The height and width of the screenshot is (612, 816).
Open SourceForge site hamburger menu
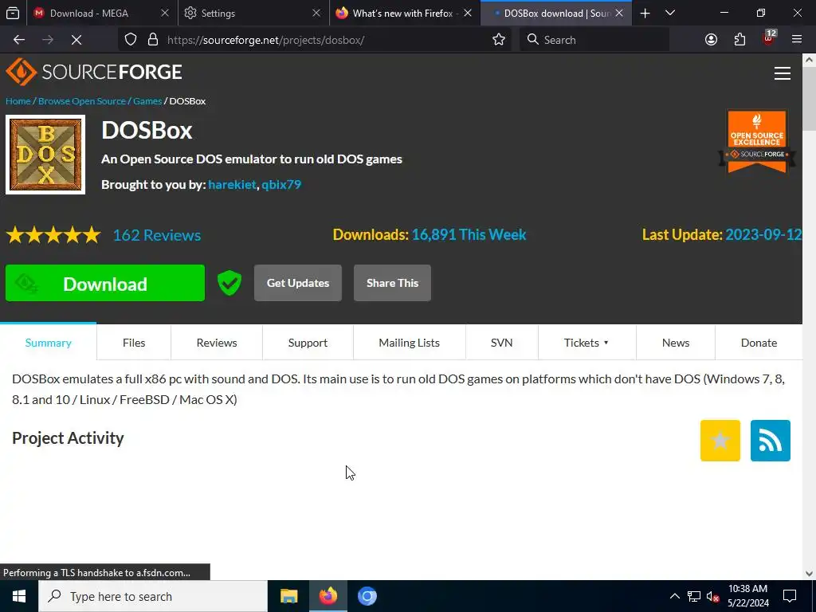[x=783, y=73]
